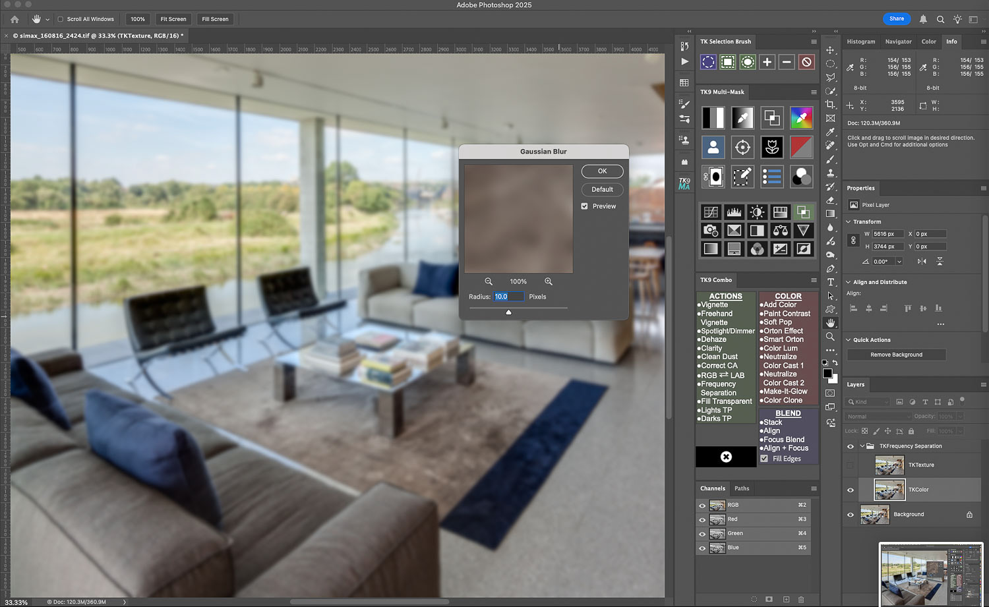Screen dimensions: 989x607
Task: Collapse the Transform section in Properties
Action: tap(849, 222)
